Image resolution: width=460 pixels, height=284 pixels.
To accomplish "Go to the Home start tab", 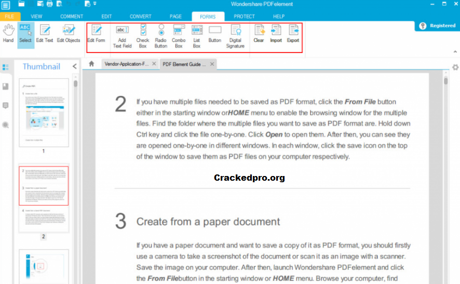I will point(91,64).
